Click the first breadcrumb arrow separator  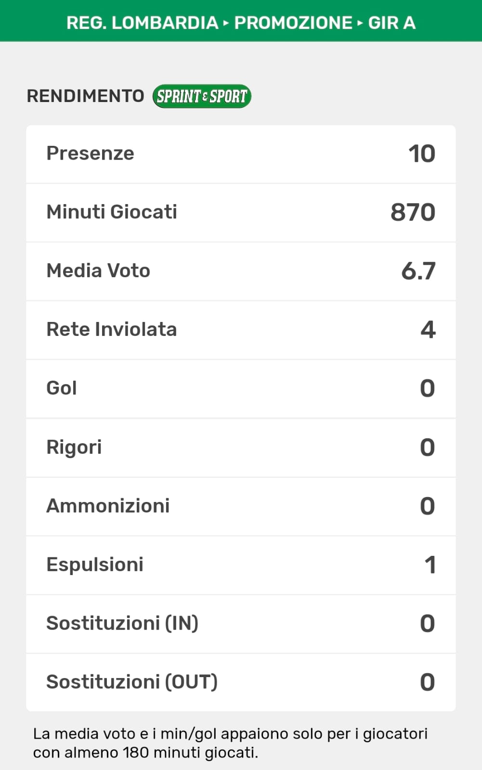click(226, 23)
